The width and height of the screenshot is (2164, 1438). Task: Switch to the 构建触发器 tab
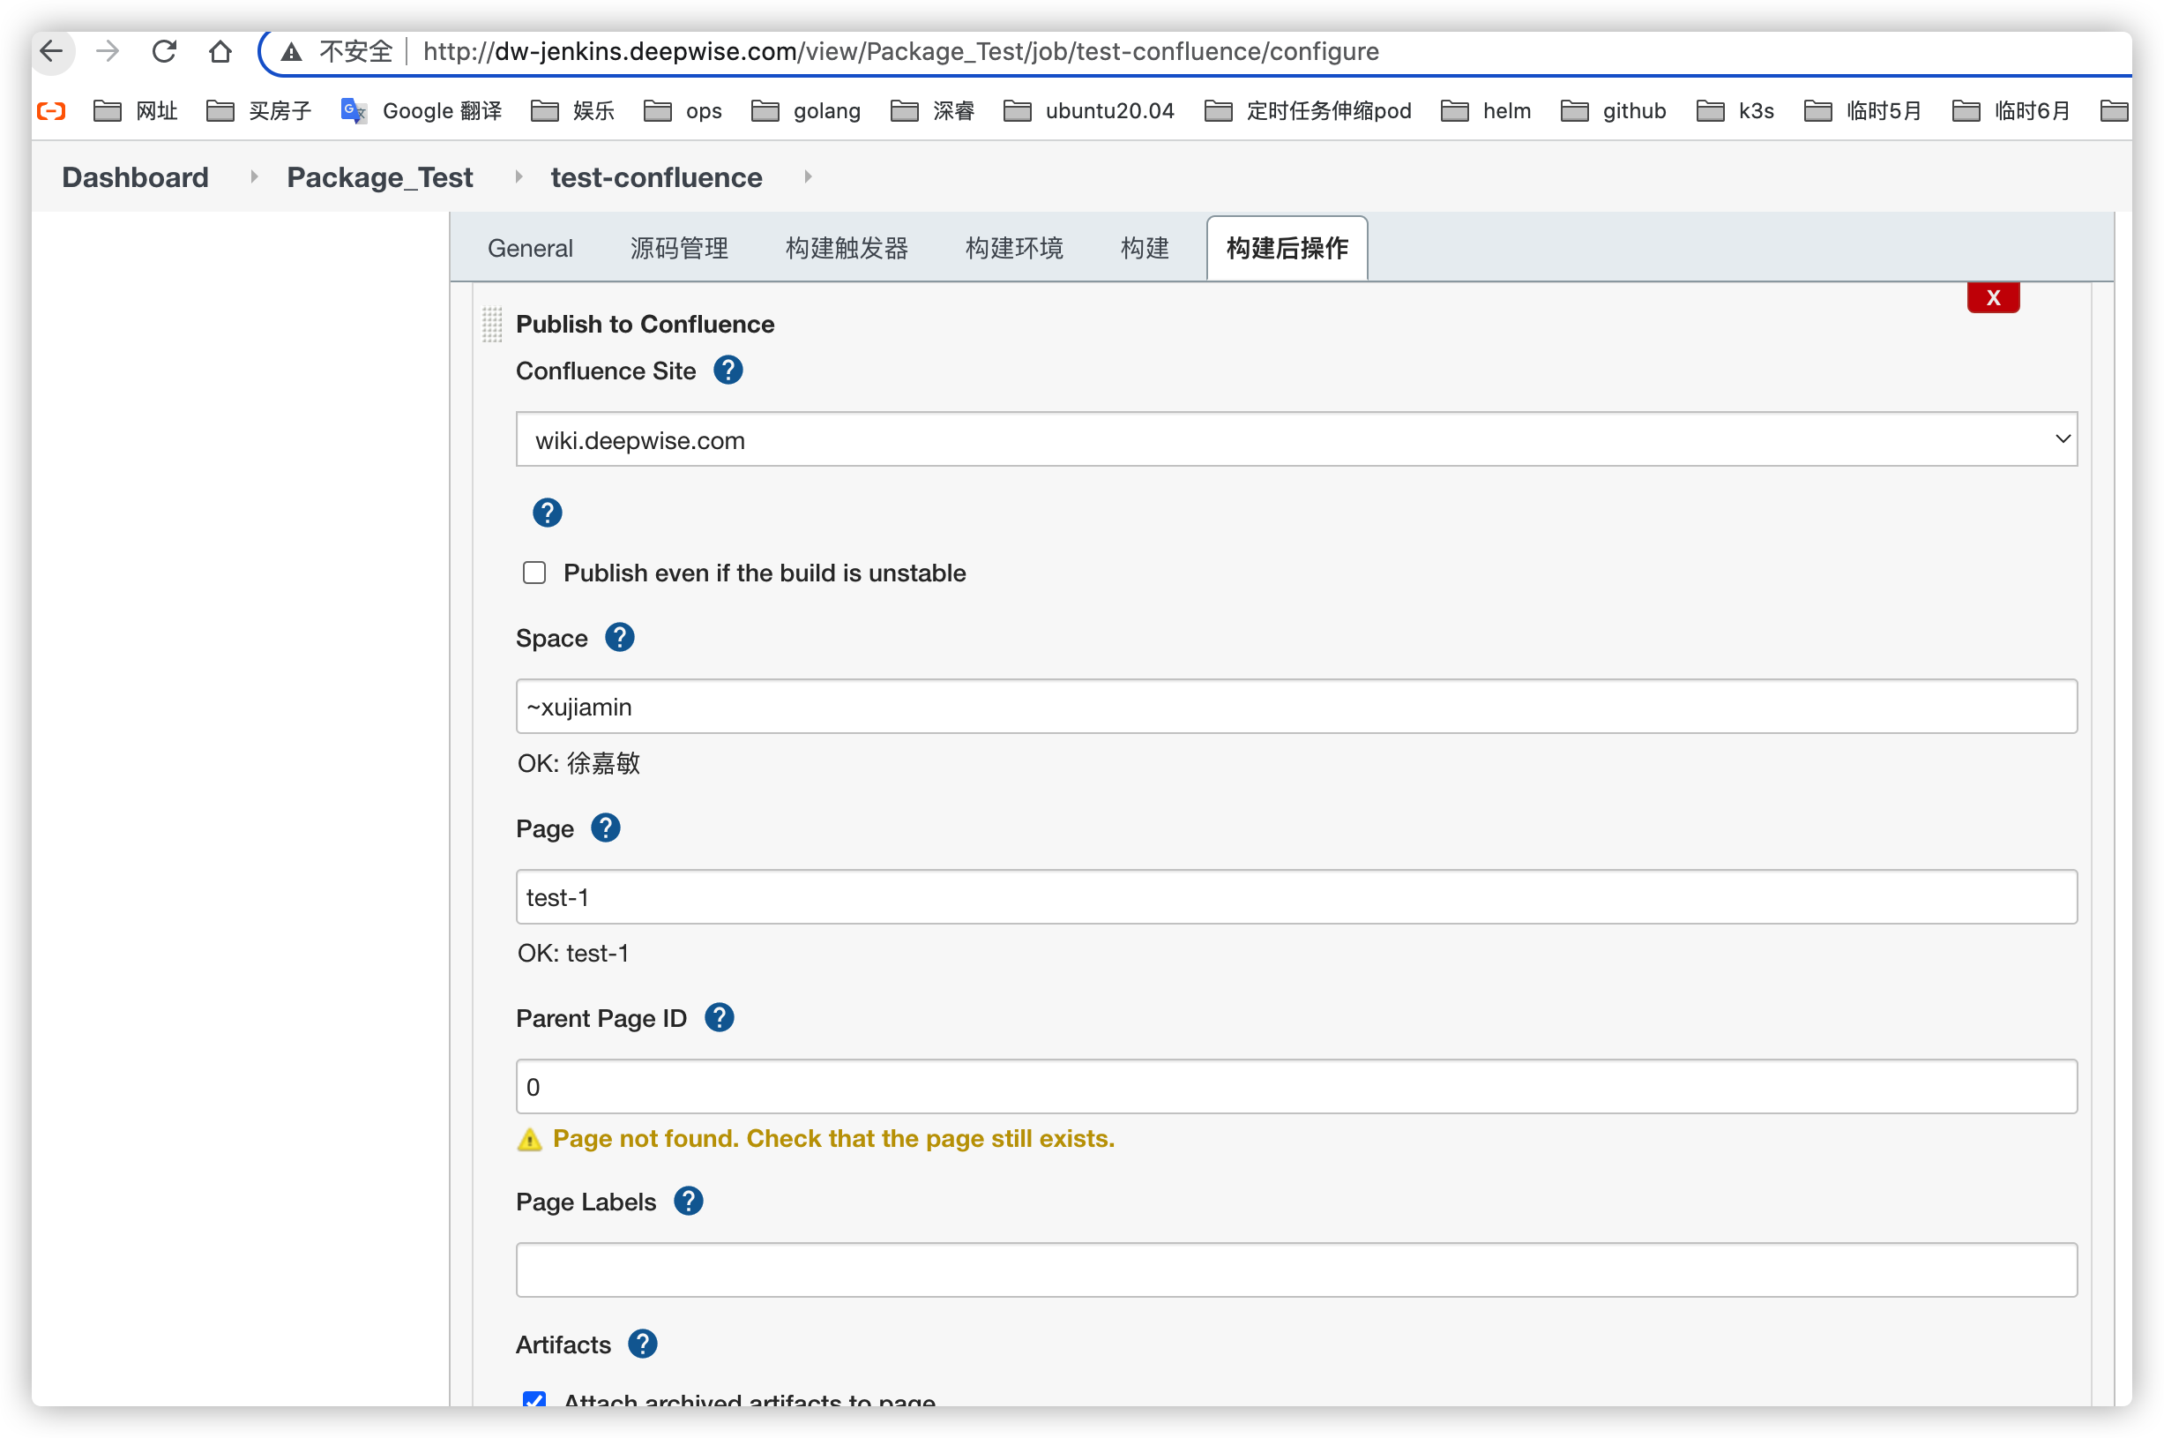click(846, 249)
